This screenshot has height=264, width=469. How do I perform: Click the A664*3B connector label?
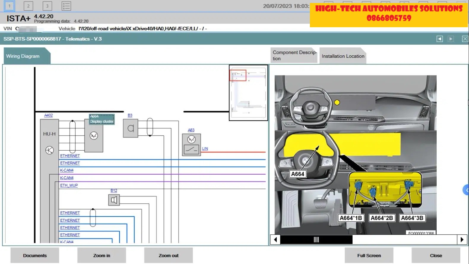tap(412, 218)
